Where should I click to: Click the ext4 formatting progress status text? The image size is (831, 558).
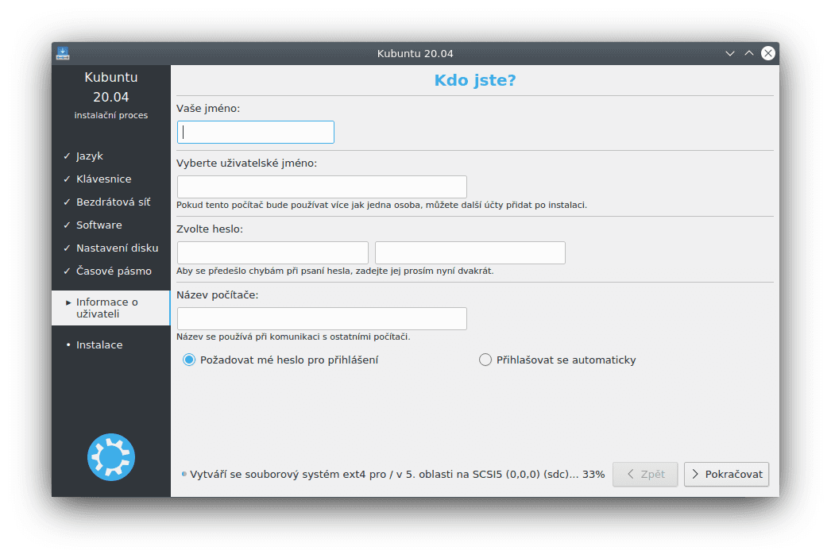point(393,474)
